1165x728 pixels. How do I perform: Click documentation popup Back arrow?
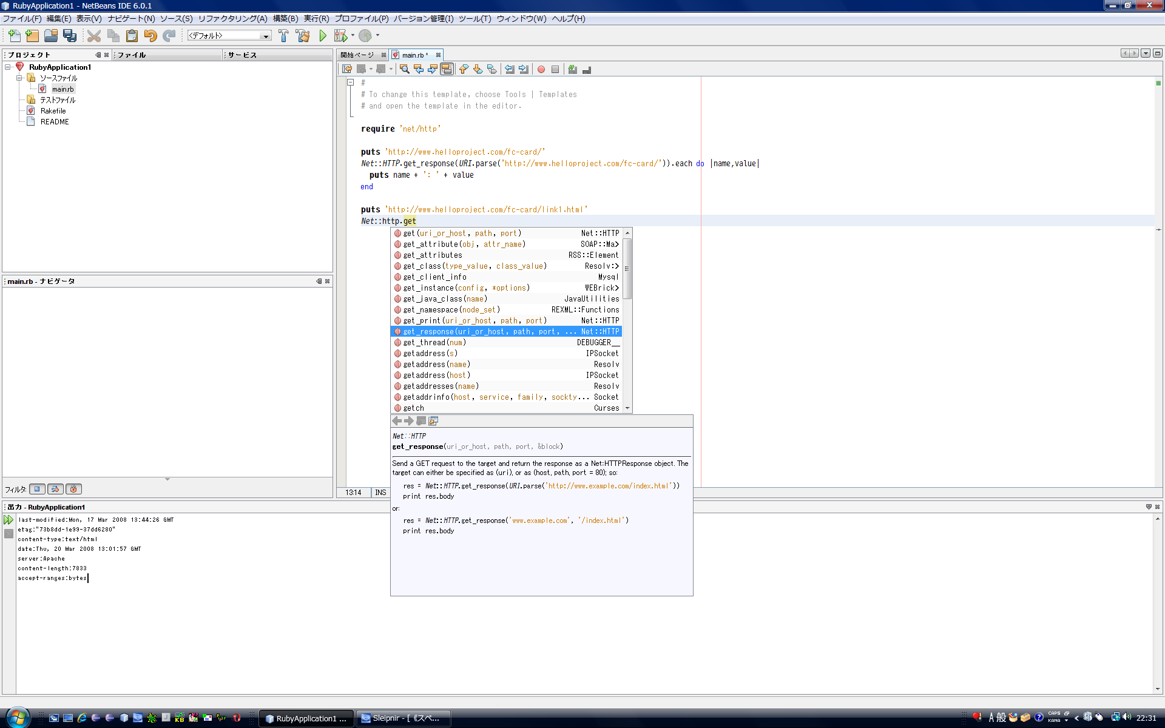(397, 420)
